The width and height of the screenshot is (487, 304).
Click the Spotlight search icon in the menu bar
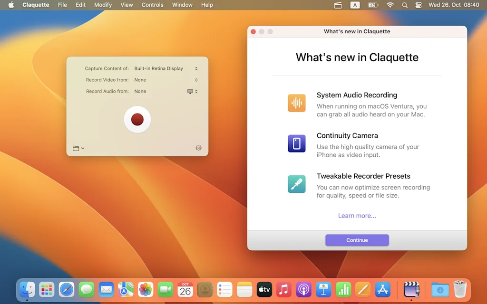pos(405,5)
